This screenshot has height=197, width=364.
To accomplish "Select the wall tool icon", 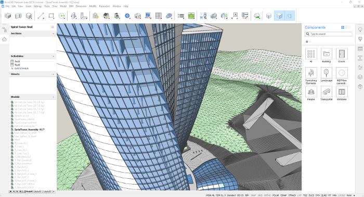I will click(73, 16).
